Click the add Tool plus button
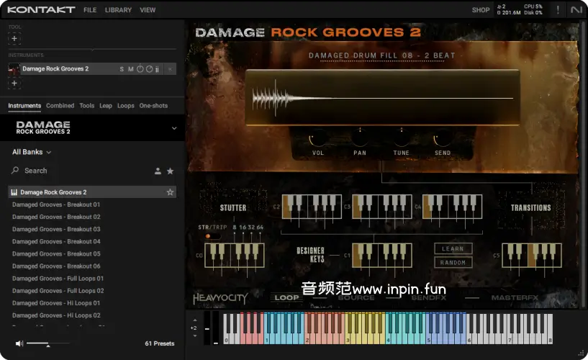This screenshot has width=588, height=360. 14,38
